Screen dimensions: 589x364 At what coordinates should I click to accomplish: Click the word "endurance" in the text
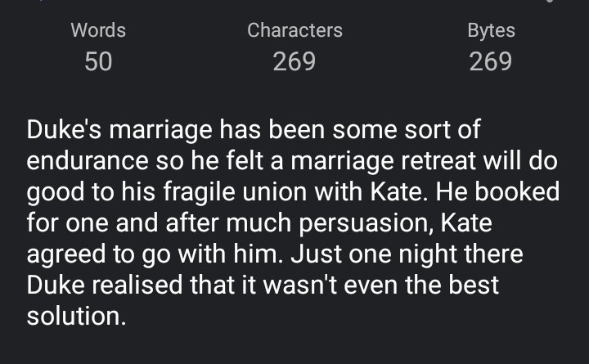88,161
